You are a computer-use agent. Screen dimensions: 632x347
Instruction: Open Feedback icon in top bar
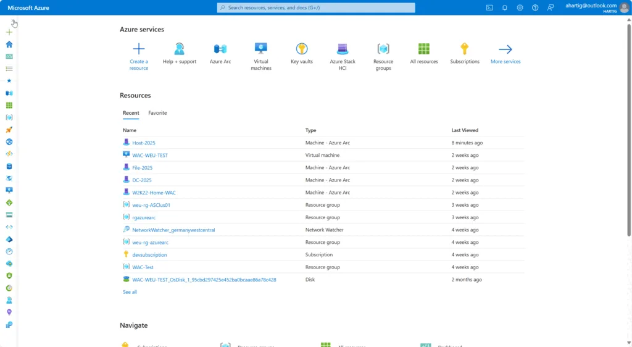click(550, 7)
